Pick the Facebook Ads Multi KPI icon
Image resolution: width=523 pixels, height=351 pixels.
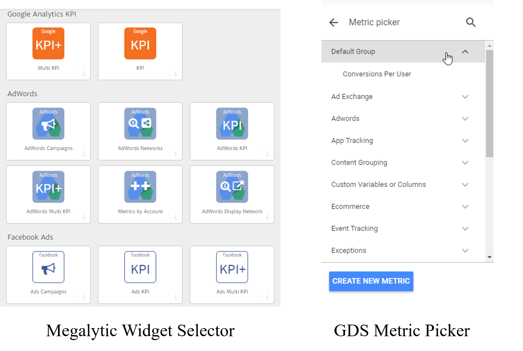pyautogui.click(x=232, y=267)
